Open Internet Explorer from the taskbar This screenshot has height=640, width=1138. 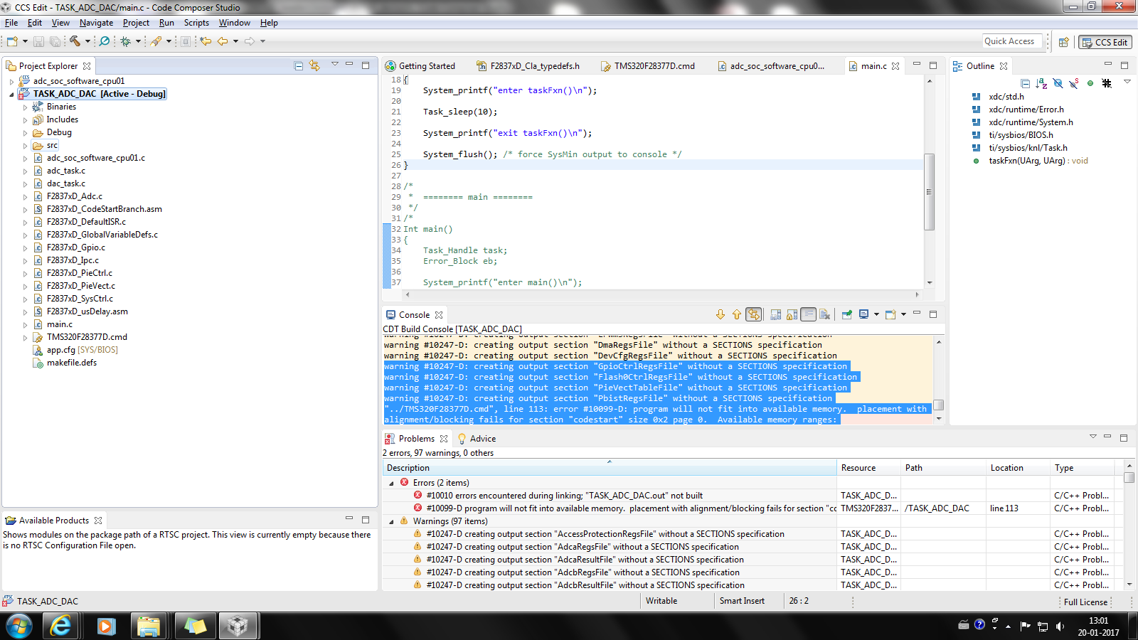pyautogui.click(x=61, y=626)
